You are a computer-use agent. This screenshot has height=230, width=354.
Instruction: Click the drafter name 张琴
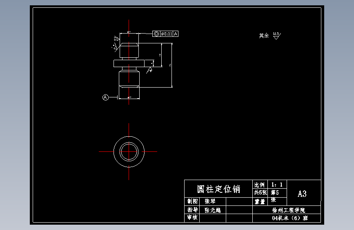click(210, 201)
